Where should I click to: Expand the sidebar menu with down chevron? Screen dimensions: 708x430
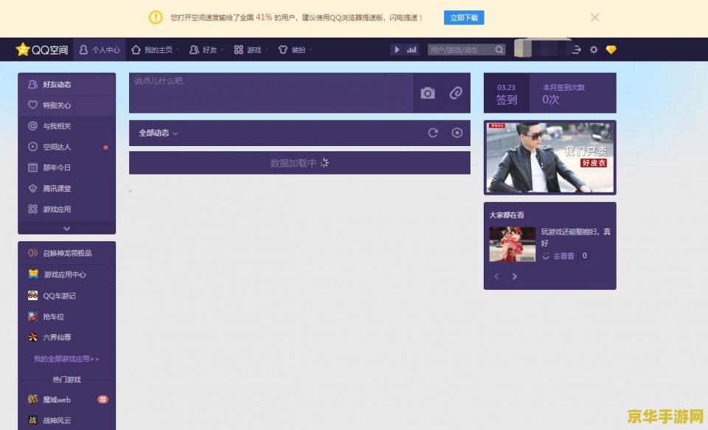pyautogui.click(x=67, y=228)
